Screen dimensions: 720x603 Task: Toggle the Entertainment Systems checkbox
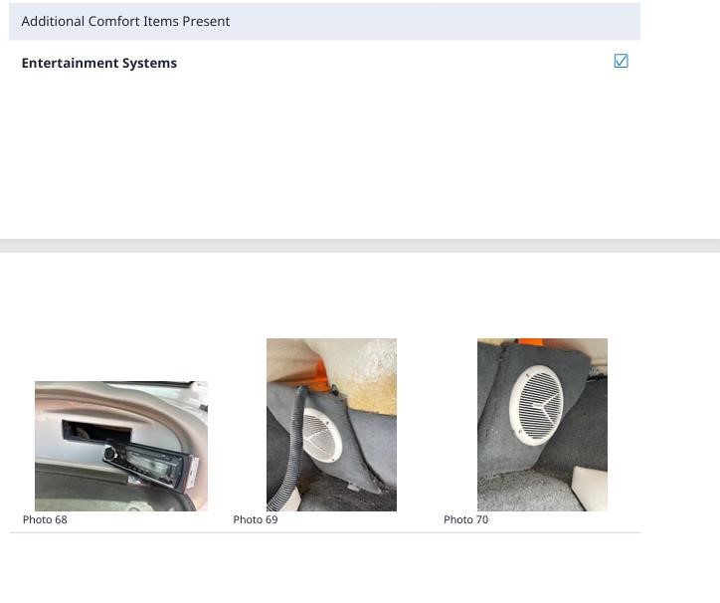622,62
